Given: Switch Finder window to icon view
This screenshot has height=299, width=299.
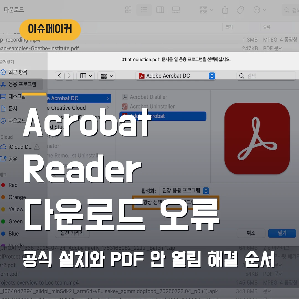Looking at the screenshot, I should tap(128, 10).
